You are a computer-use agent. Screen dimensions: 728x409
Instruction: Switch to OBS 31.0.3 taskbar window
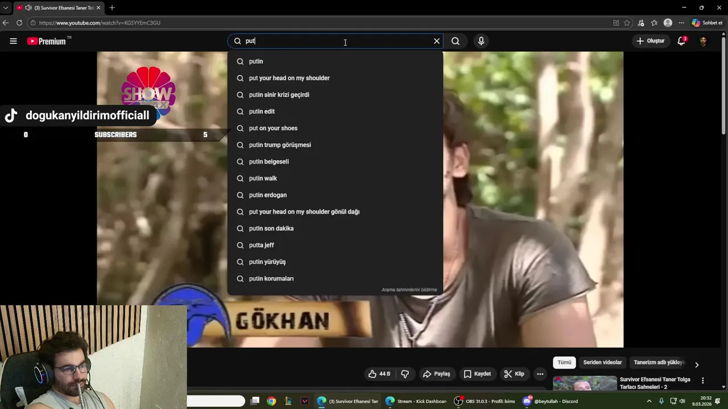click(485, 401)
